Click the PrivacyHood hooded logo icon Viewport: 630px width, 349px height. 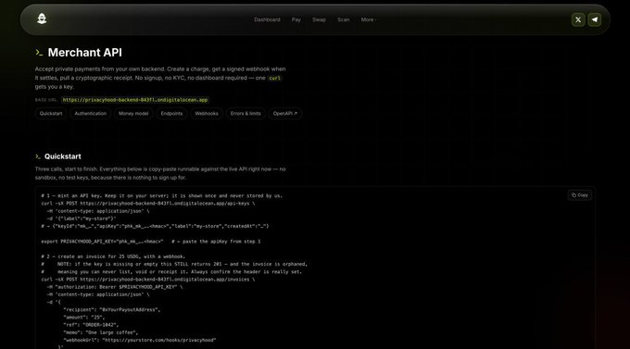(42, 19)
